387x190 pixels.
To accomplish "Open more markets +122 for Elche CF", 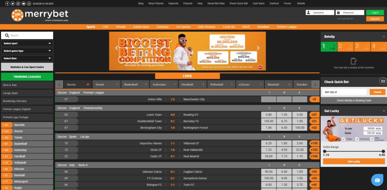I will (314, 150).
